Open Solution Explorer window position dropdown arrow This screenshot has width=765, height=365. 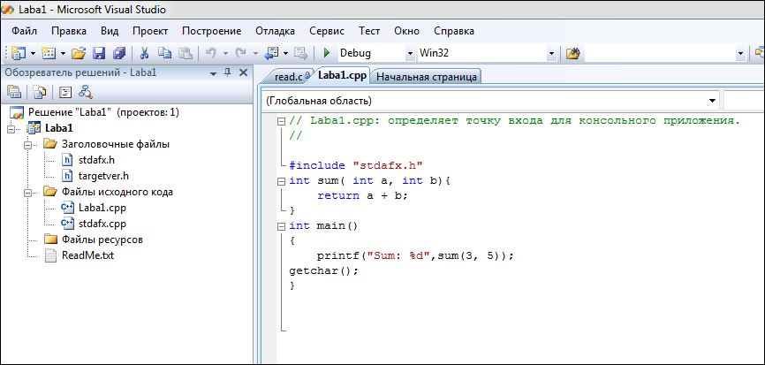(213, 73)
